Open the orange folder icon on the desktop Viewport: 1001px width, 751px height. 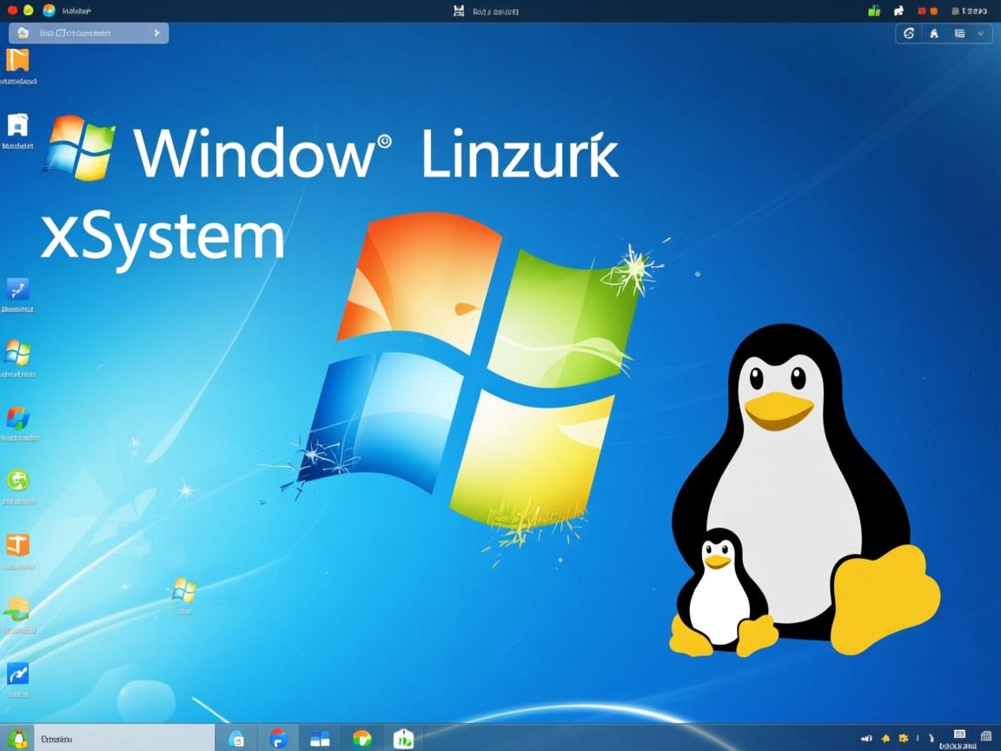pos(19,61)
